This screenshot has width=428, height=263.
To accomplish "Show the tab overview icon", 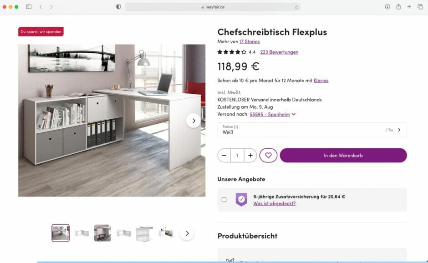I will tap(420, 7).
